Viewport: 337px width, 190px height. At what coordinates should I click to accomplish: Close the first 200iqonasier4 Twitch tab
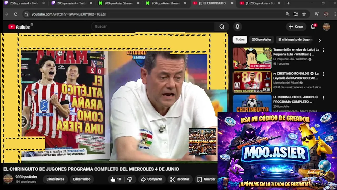[x=43, y=3]
